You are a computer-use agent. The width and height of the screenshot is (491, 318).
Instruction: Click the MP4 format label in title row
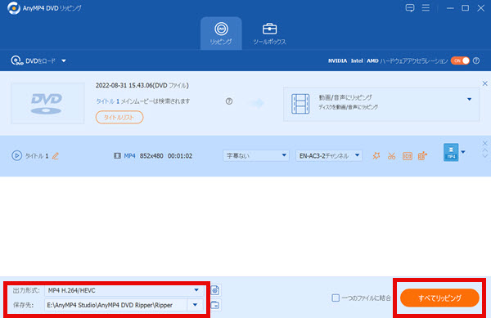(x=129, y=155)
